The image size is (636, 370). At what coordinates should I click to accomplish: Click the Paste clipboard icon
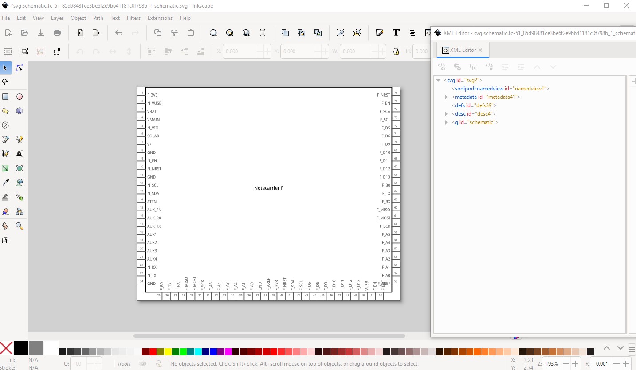(x=191, y=33)
